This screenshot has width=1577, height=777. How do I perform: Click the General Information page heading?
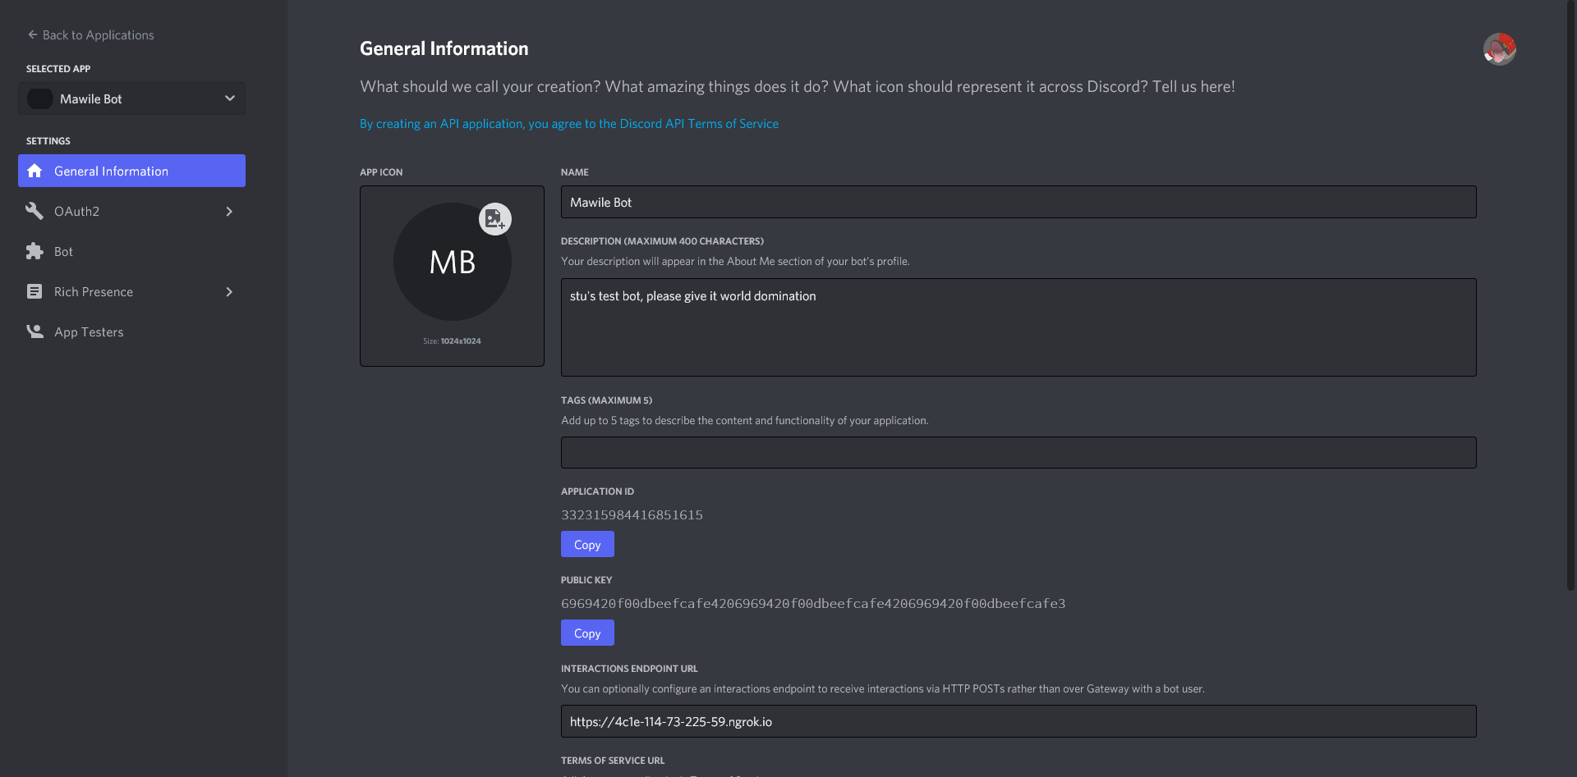coord(444,48)
